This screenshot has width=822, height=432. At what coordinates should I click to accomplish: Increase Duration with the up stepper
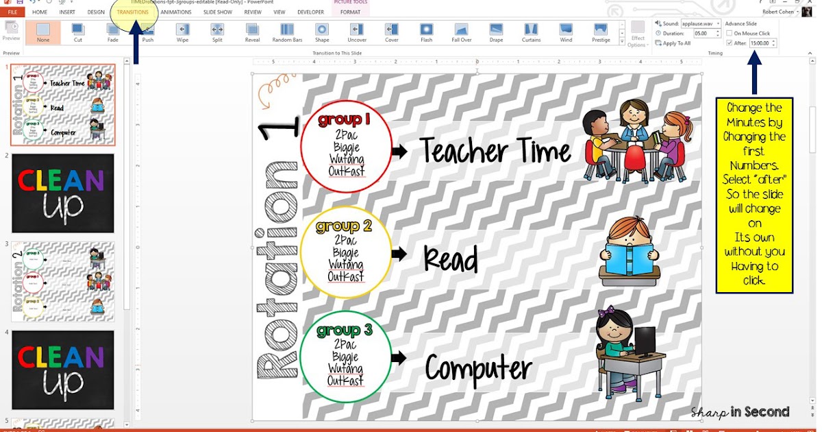coord(717,31)
